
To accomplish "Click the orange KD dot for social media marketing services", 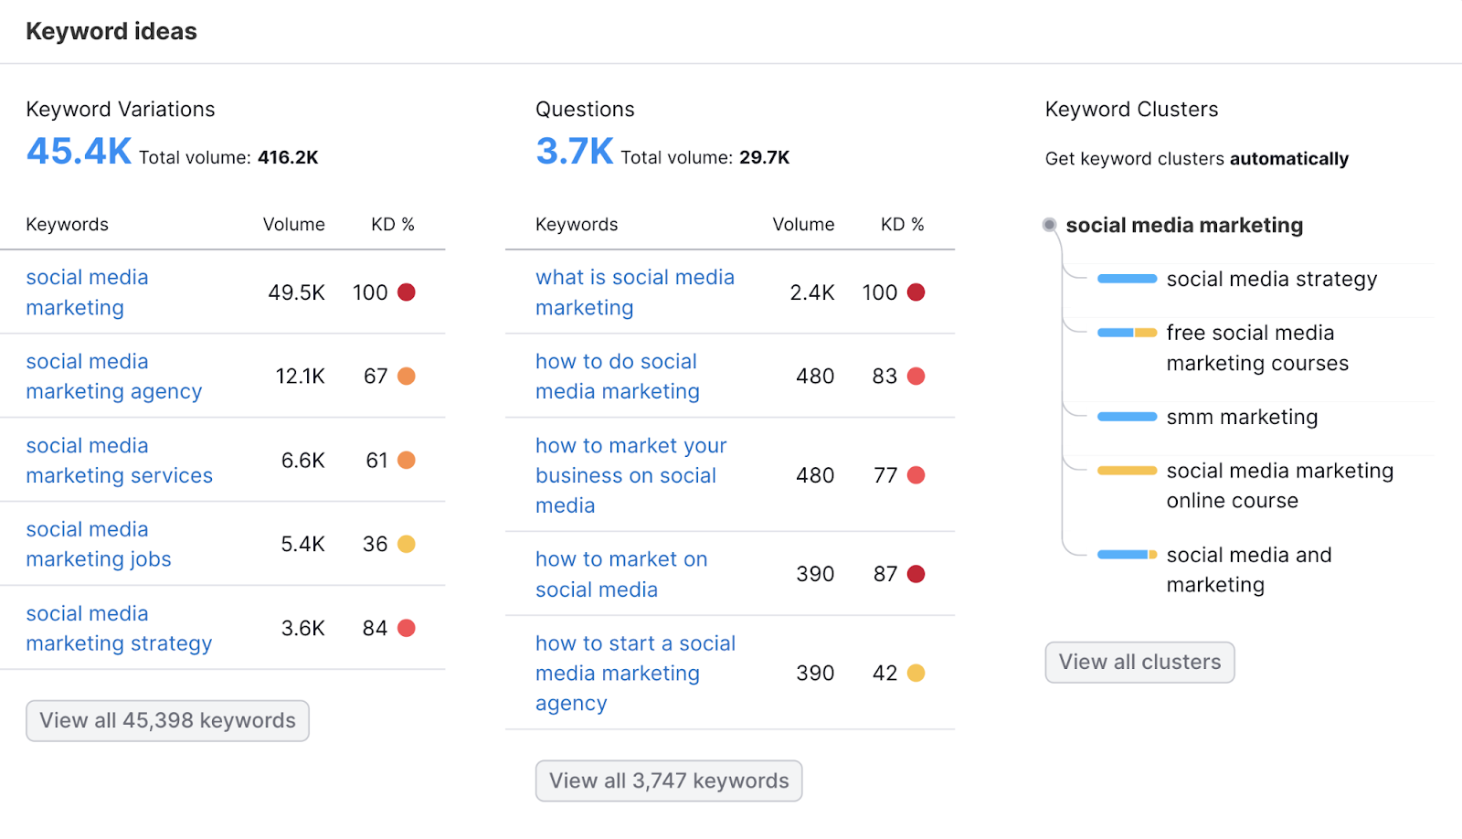I will [x=408, y=460].
